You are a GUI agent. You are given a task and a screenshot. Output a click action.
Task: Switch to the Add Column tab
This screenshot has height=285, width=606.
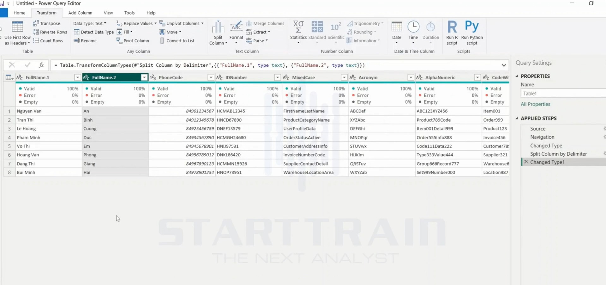click(80, 13)
